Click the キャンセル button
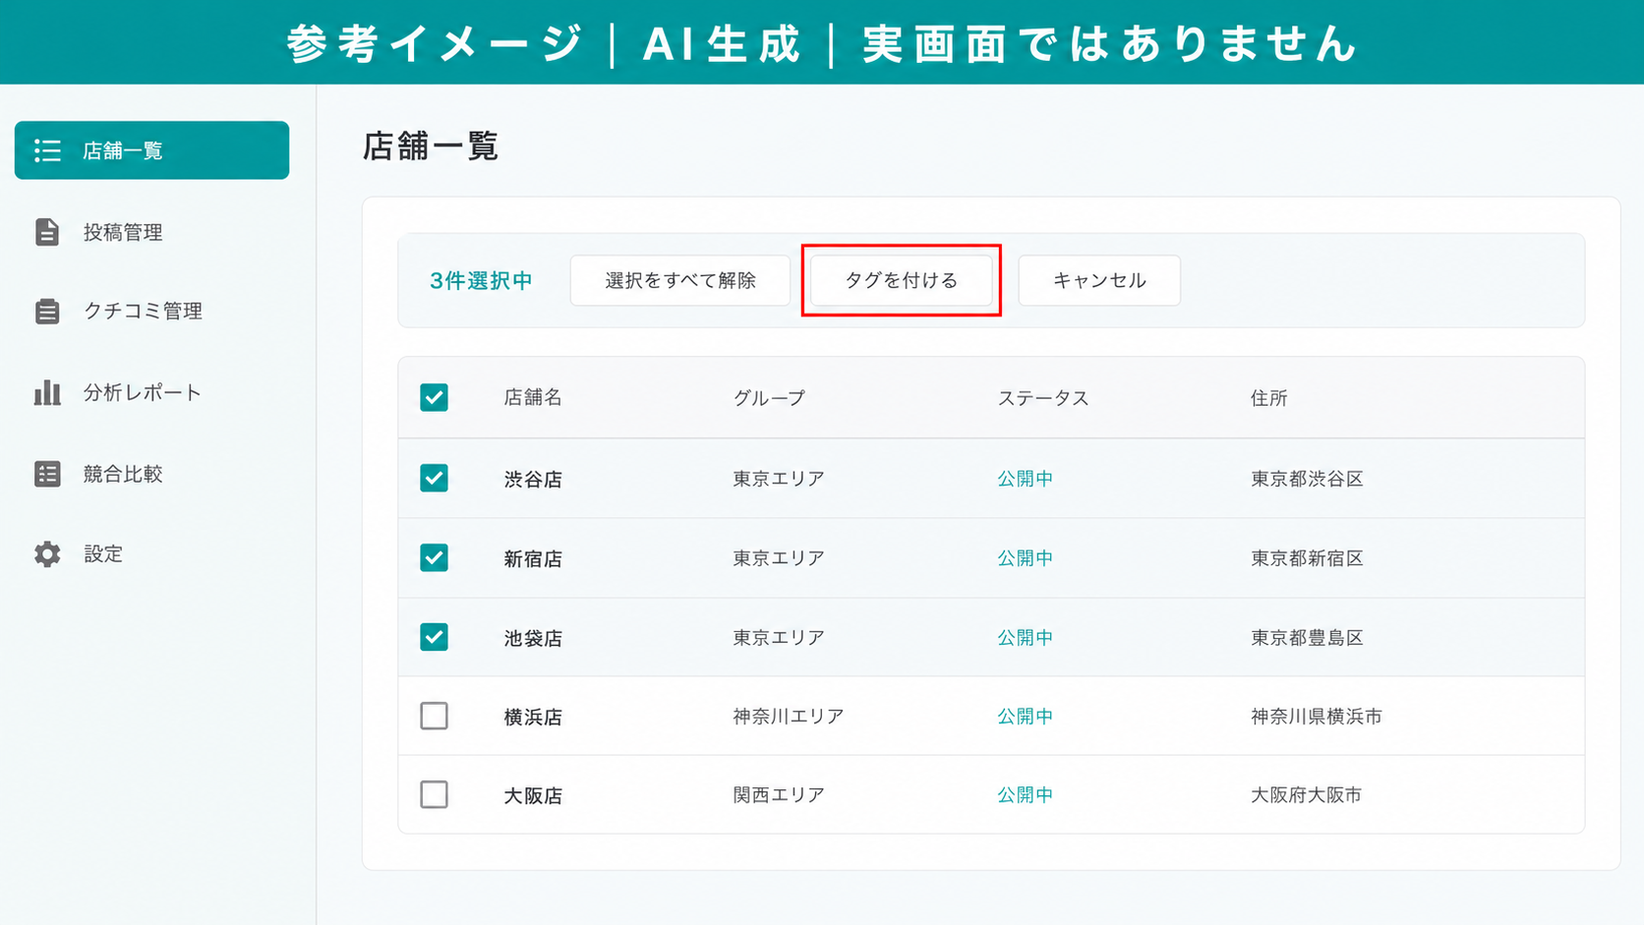This screenshot has width=1644, height=925. tap(1099, 280)
